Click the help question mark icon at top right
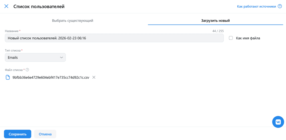This screenshot has height=140, width=286. 280,6
